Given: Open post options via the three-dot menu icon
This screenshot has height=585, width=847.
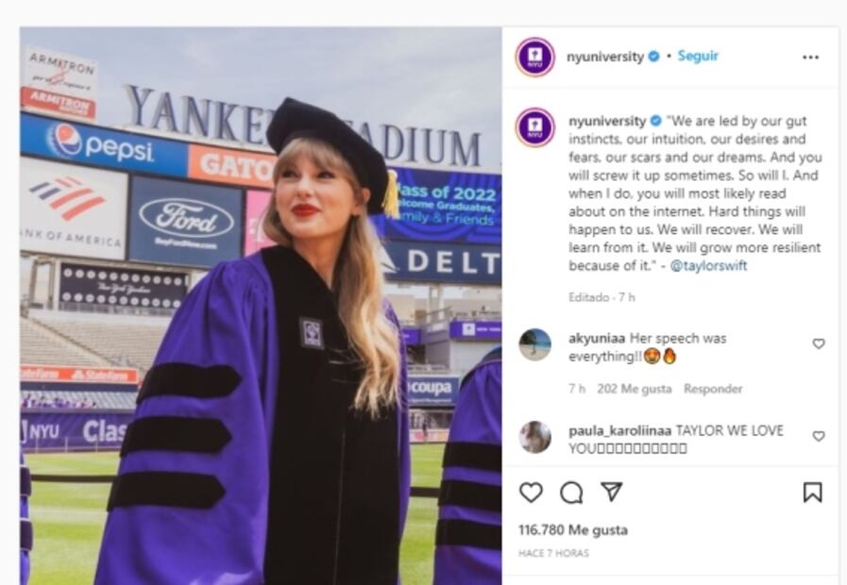Looking at the screenshot, I should pyautogui.click(x=810, y=56).
